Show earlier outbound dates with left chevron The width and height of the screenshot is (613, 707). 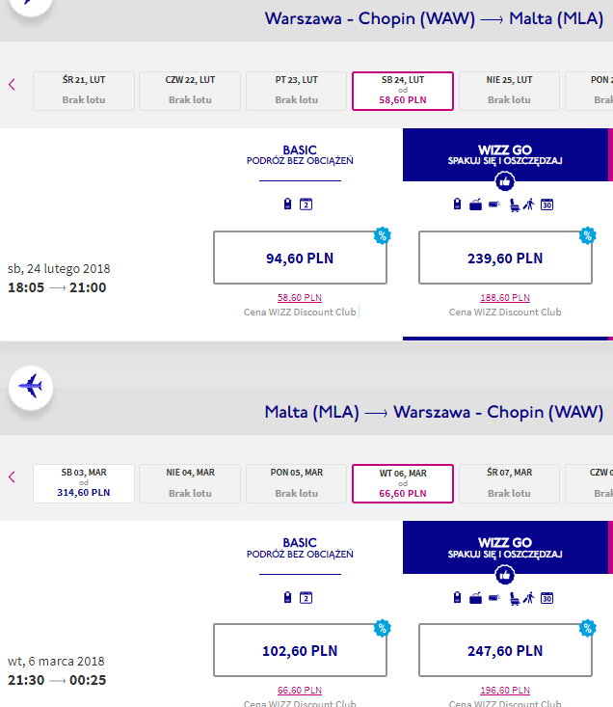[13, 84]
